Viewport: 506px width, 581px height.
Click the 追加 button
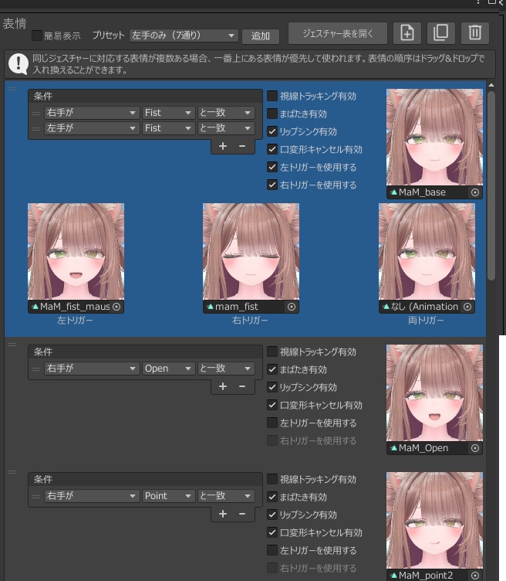coord(261,36)
